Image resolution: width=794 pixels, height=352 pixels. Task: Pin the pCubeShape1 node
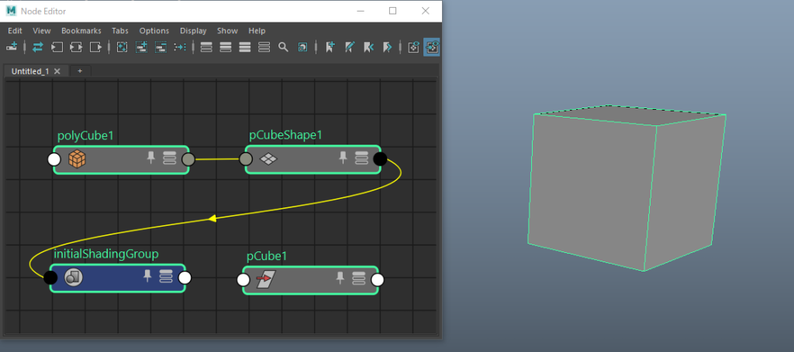click(343, 157)
